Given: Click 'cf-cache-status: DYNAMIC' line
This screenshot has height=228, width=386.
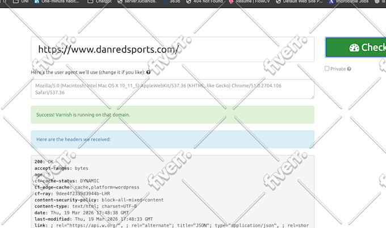Looking at the screenshot, I should click(x=67, y=181).
